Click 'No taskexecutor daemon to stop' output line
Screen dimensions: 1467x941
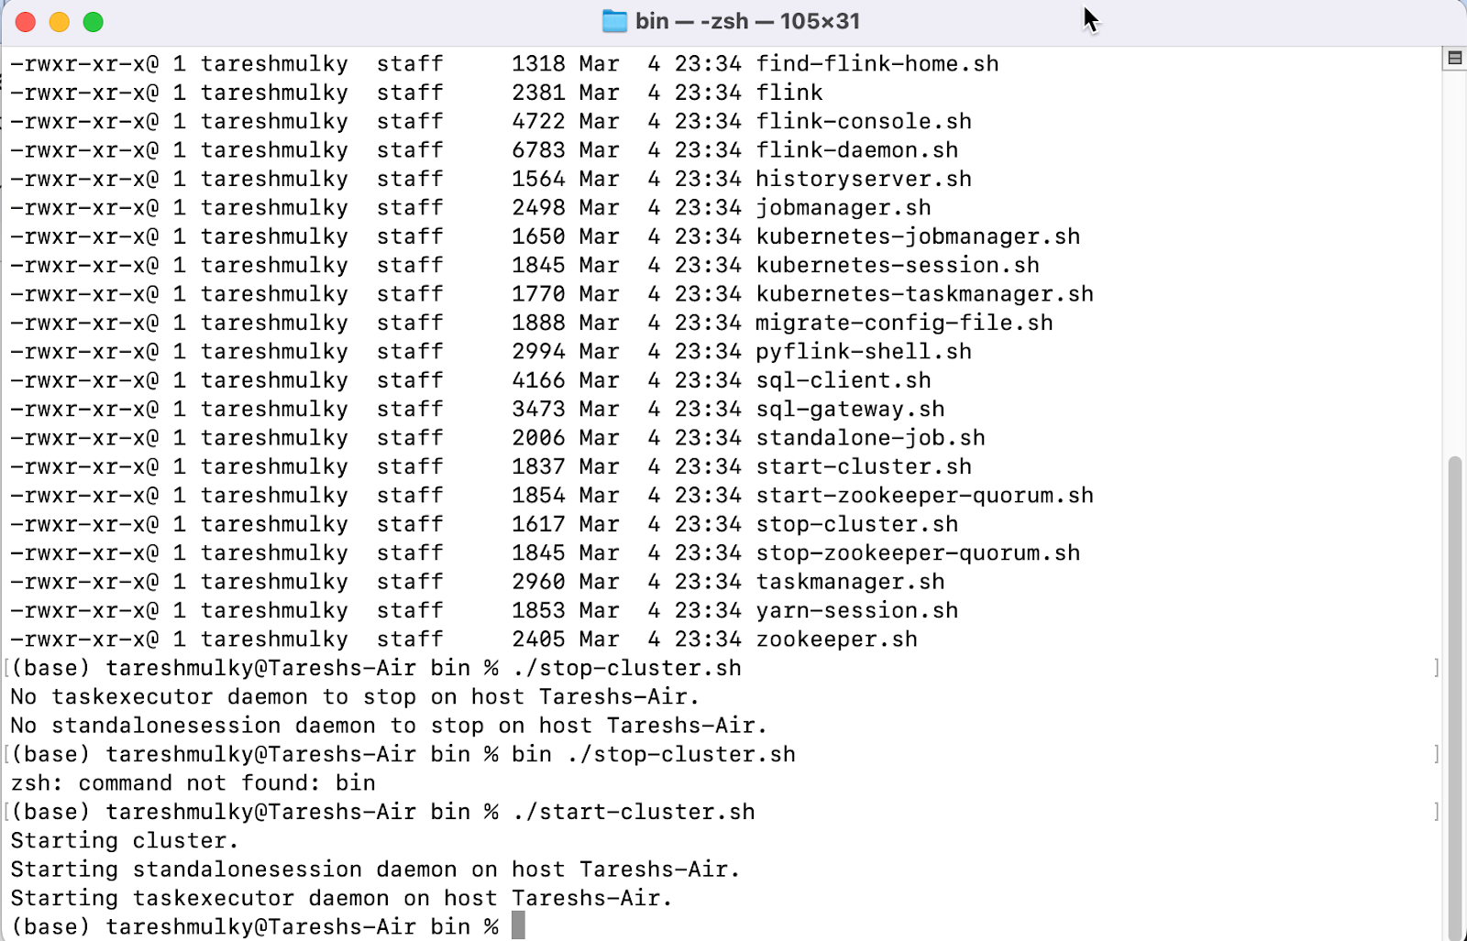[356, 697]
